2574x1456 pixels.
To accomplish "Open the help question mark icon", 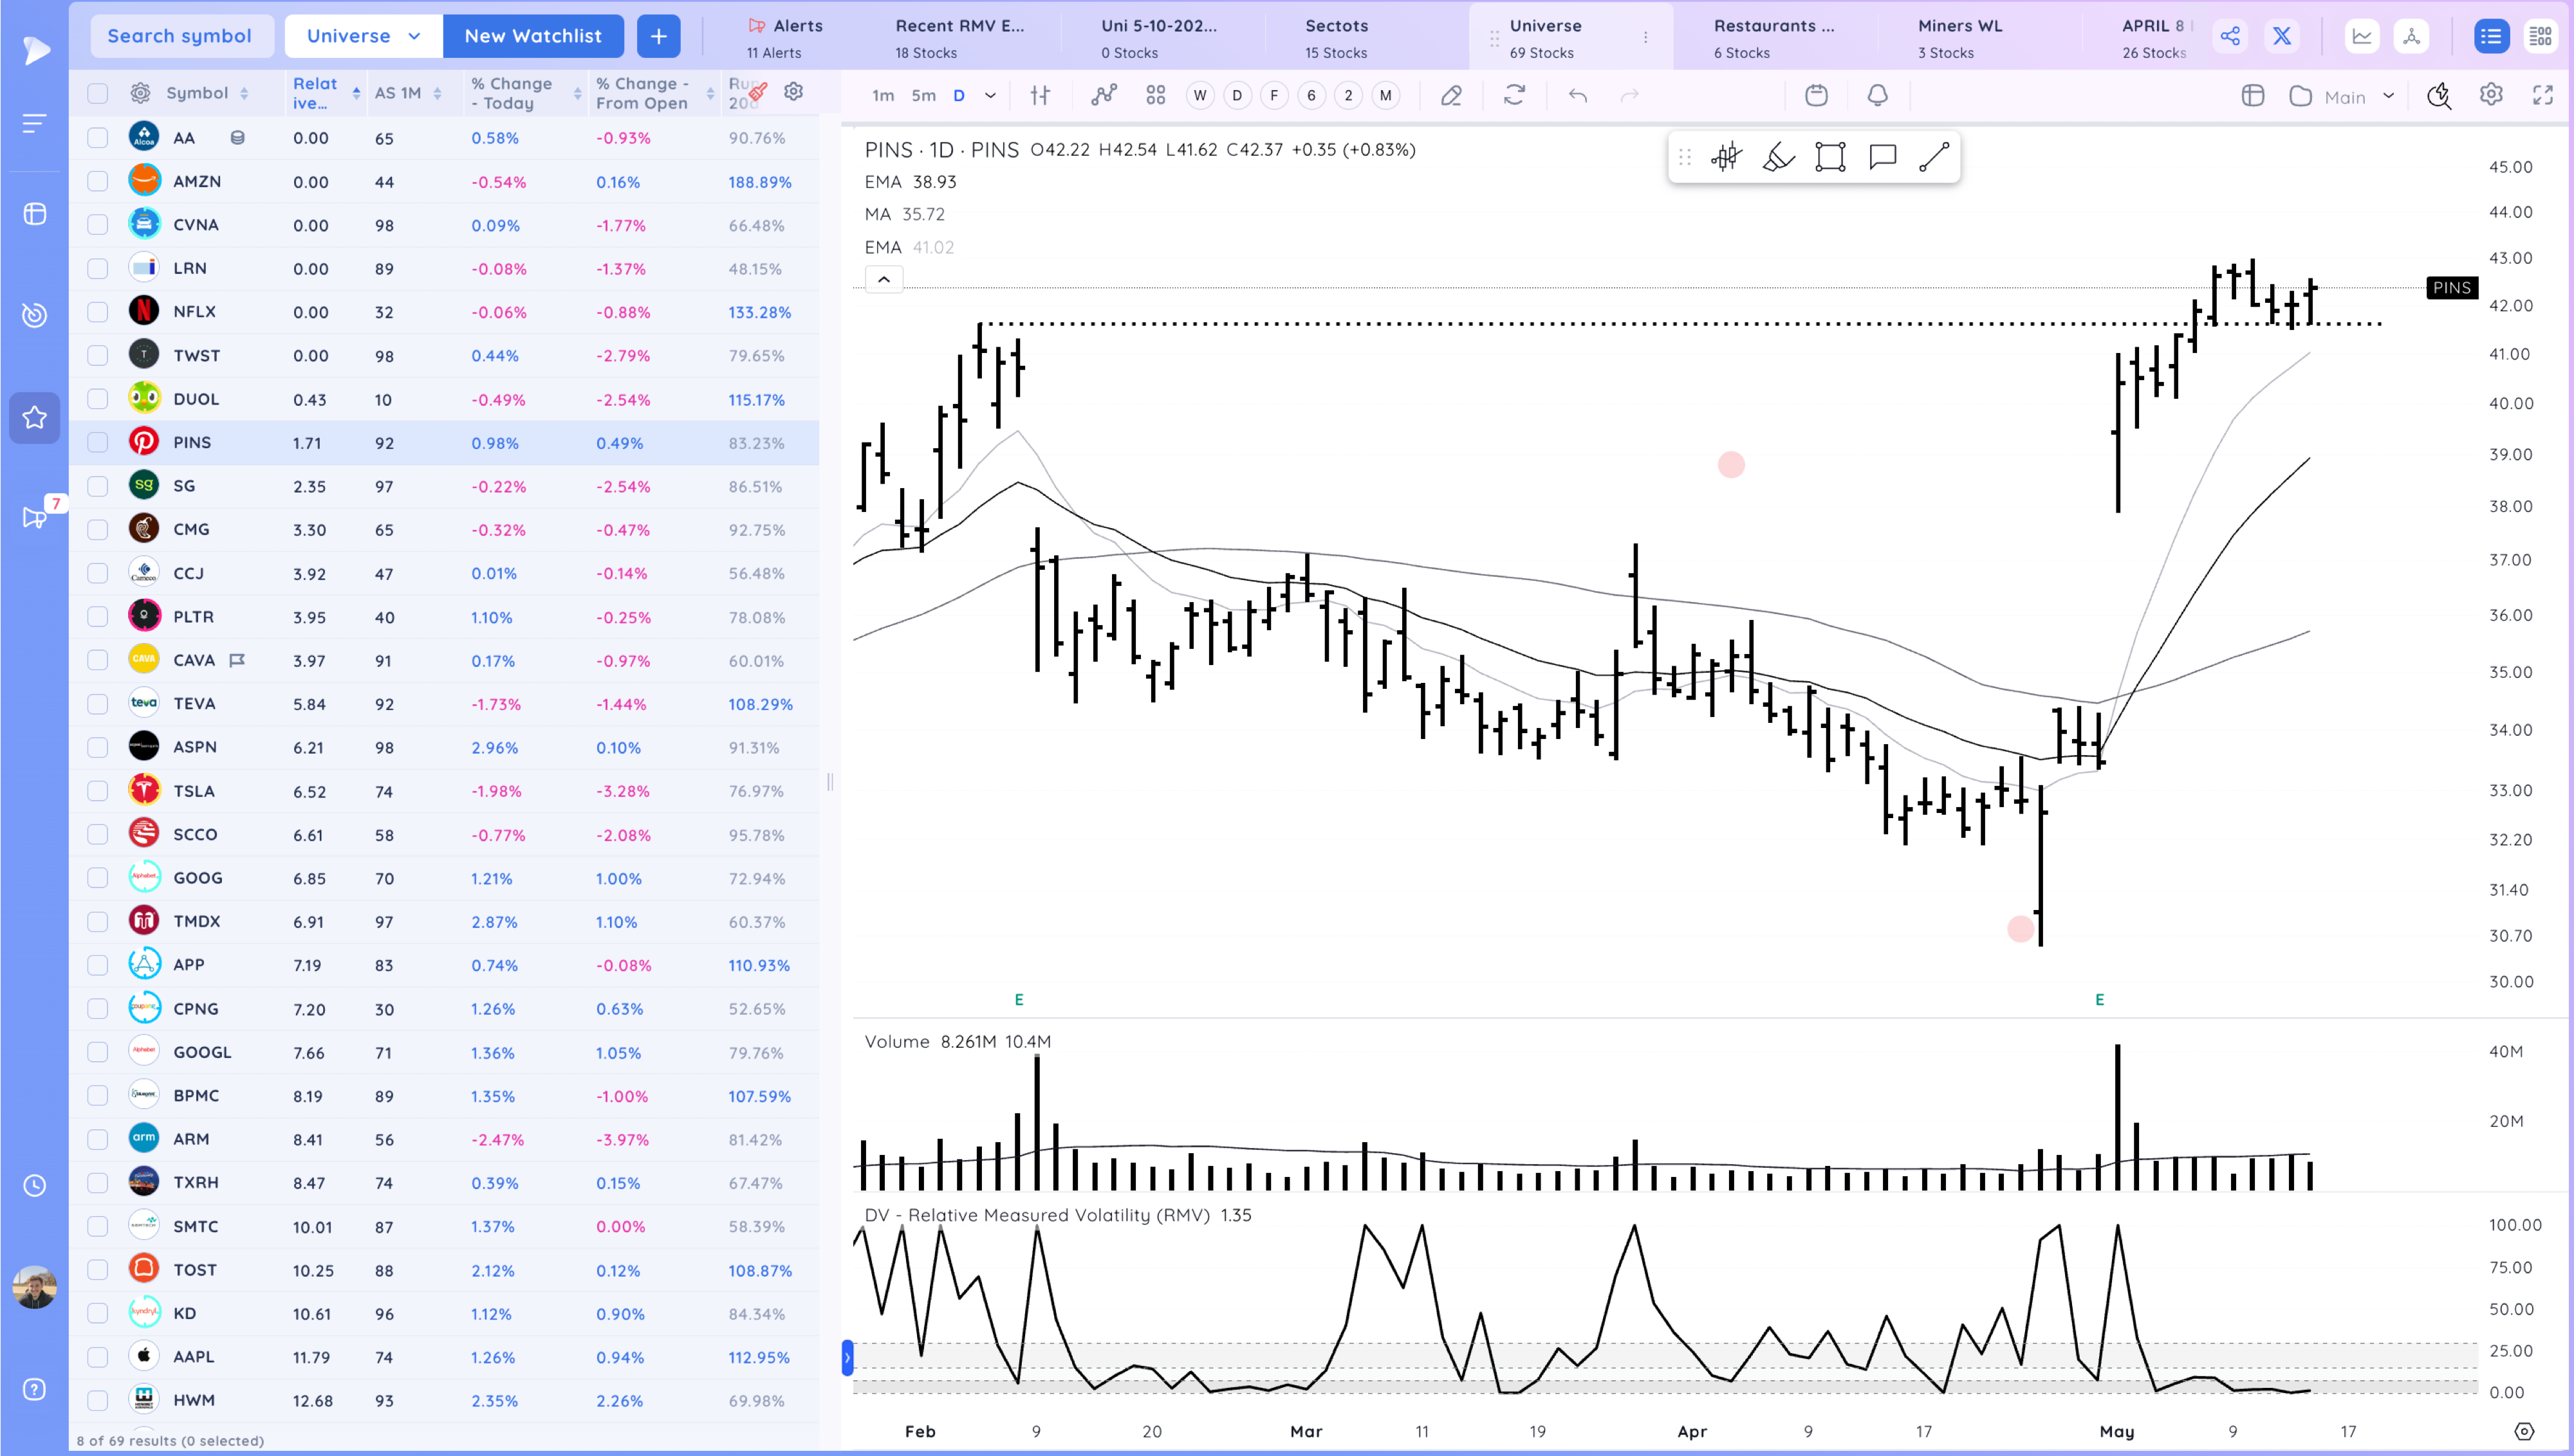I will [x=35, y=1389].
